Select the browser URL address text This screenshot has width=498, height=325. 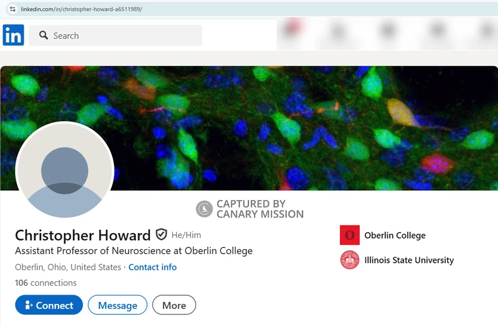coord(82,9)
